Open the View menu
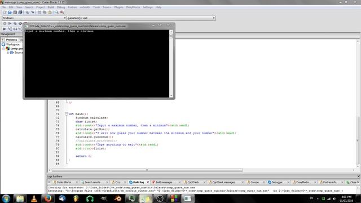 (x=19, y=7)
